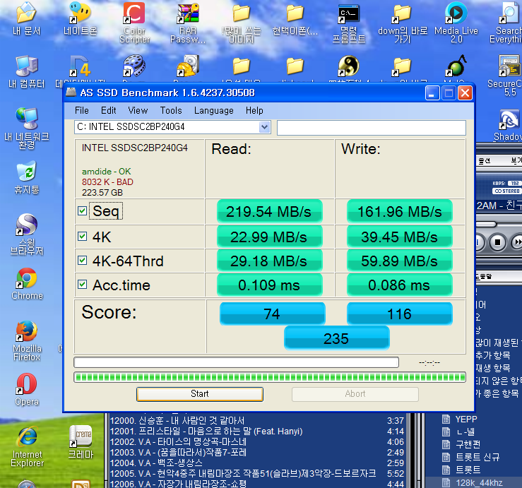Click the Start benchmark button
The image size is (522, 488).
point(200,394)
